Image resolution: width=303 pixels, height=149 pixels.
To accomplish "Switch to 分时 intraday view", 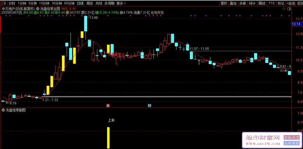I will point(12,3).
